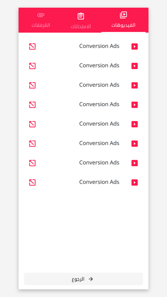The width and height of the screenshot is (167, 297).
Task: Switch to the الامتحانات exams tab
Action: coord(81,20)
